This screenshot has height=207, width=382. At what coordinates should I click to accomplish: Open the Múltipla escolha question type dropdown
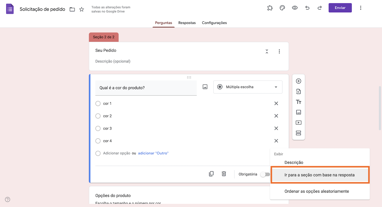tap(248, 87)
